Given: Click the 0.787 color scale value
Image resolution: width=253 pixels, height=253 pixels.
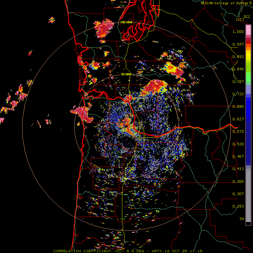Looking at the screenshot, I should point(238,82).
